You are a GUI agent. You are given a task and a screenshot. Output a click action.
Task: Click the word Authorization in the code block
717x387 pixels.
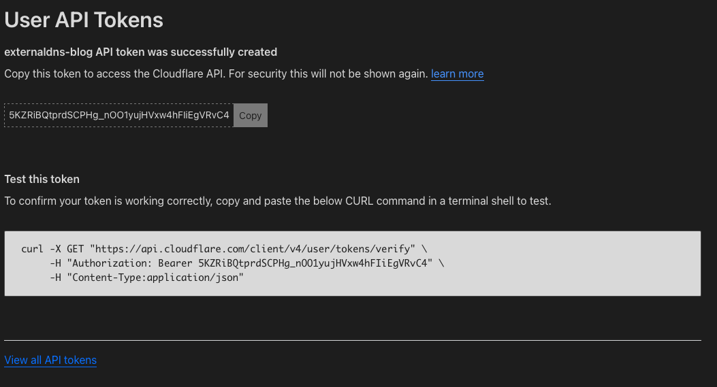click(x=112, y=263)
